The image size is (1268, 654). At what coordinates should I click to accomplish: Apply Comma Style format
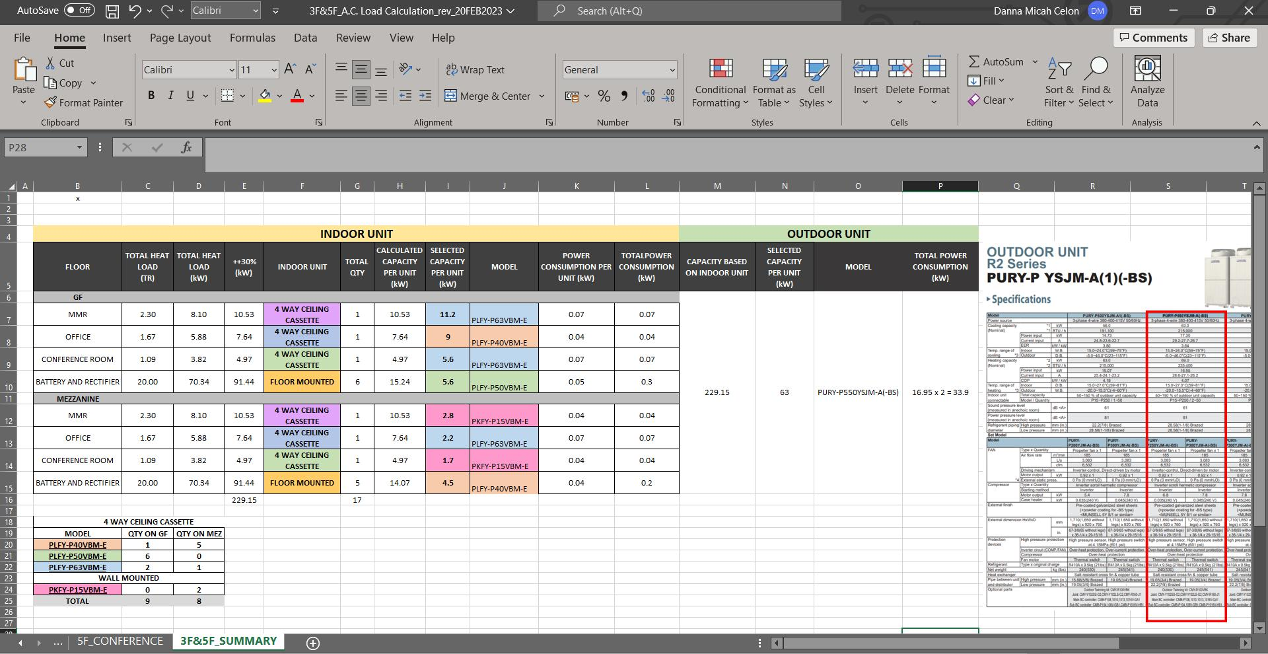[x=624, y=96]
